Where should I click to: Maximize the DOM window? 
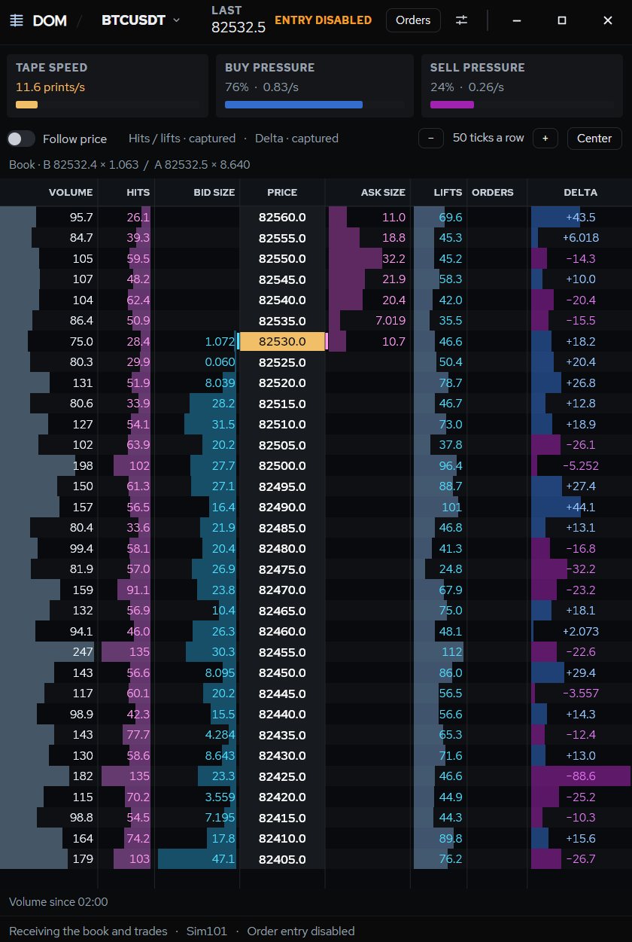562,20
